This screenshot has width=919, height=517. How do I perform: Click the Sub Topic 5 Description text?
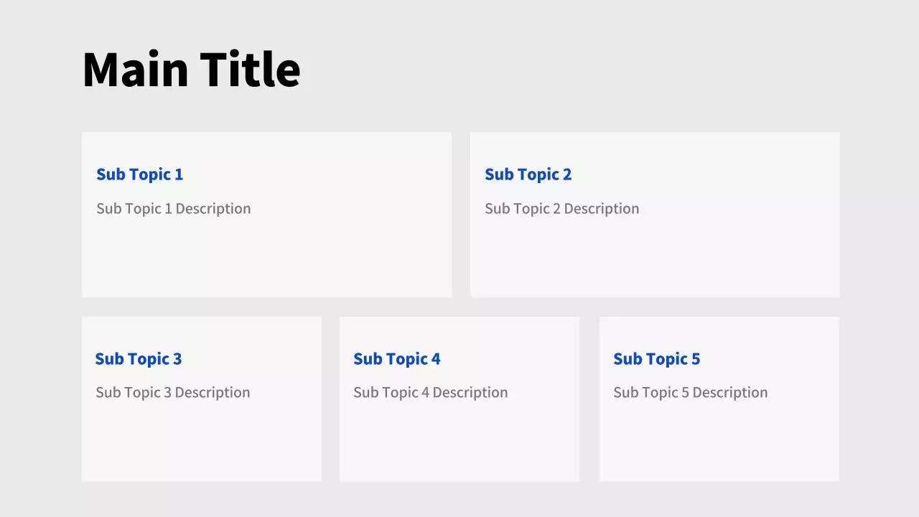click(691, 393)
